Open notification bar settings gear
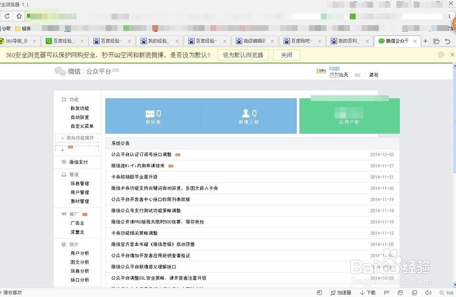 (441, 55)
